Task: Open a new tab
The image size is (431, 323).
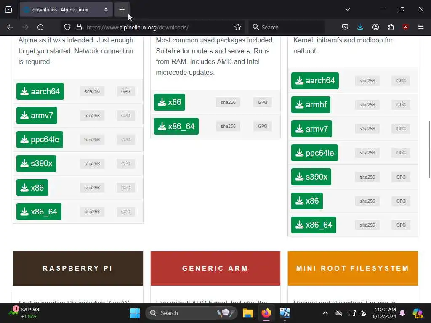Action: pyautogui.click(x=122, y=10)
